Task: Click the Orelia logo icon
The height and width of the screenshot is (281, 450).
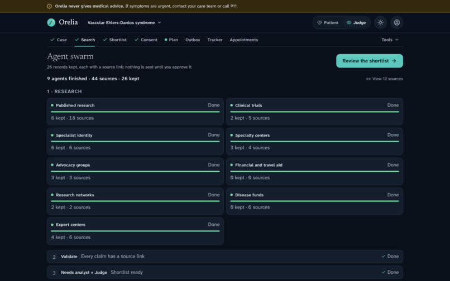Action: tap(51, 22)
